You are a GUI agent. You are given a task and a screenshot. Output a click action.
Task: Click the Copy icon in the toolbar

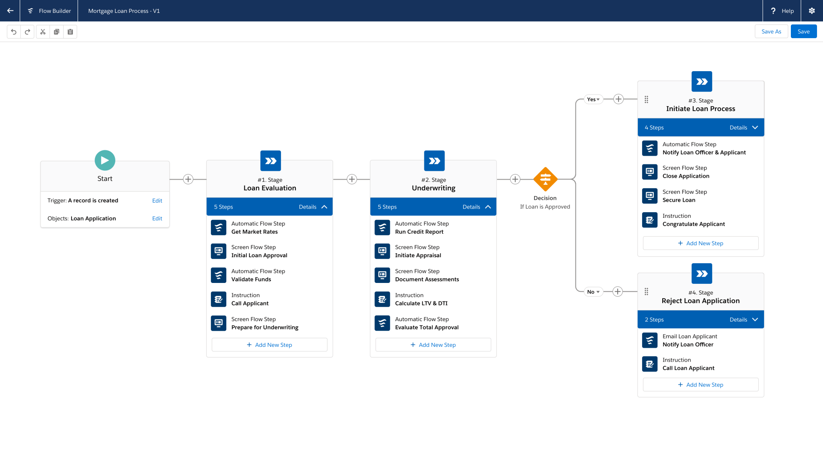click(56, 31)
